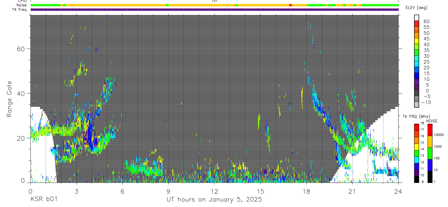
Task: Click the 20 range gate tick label
Action: (x=23, y=138)
